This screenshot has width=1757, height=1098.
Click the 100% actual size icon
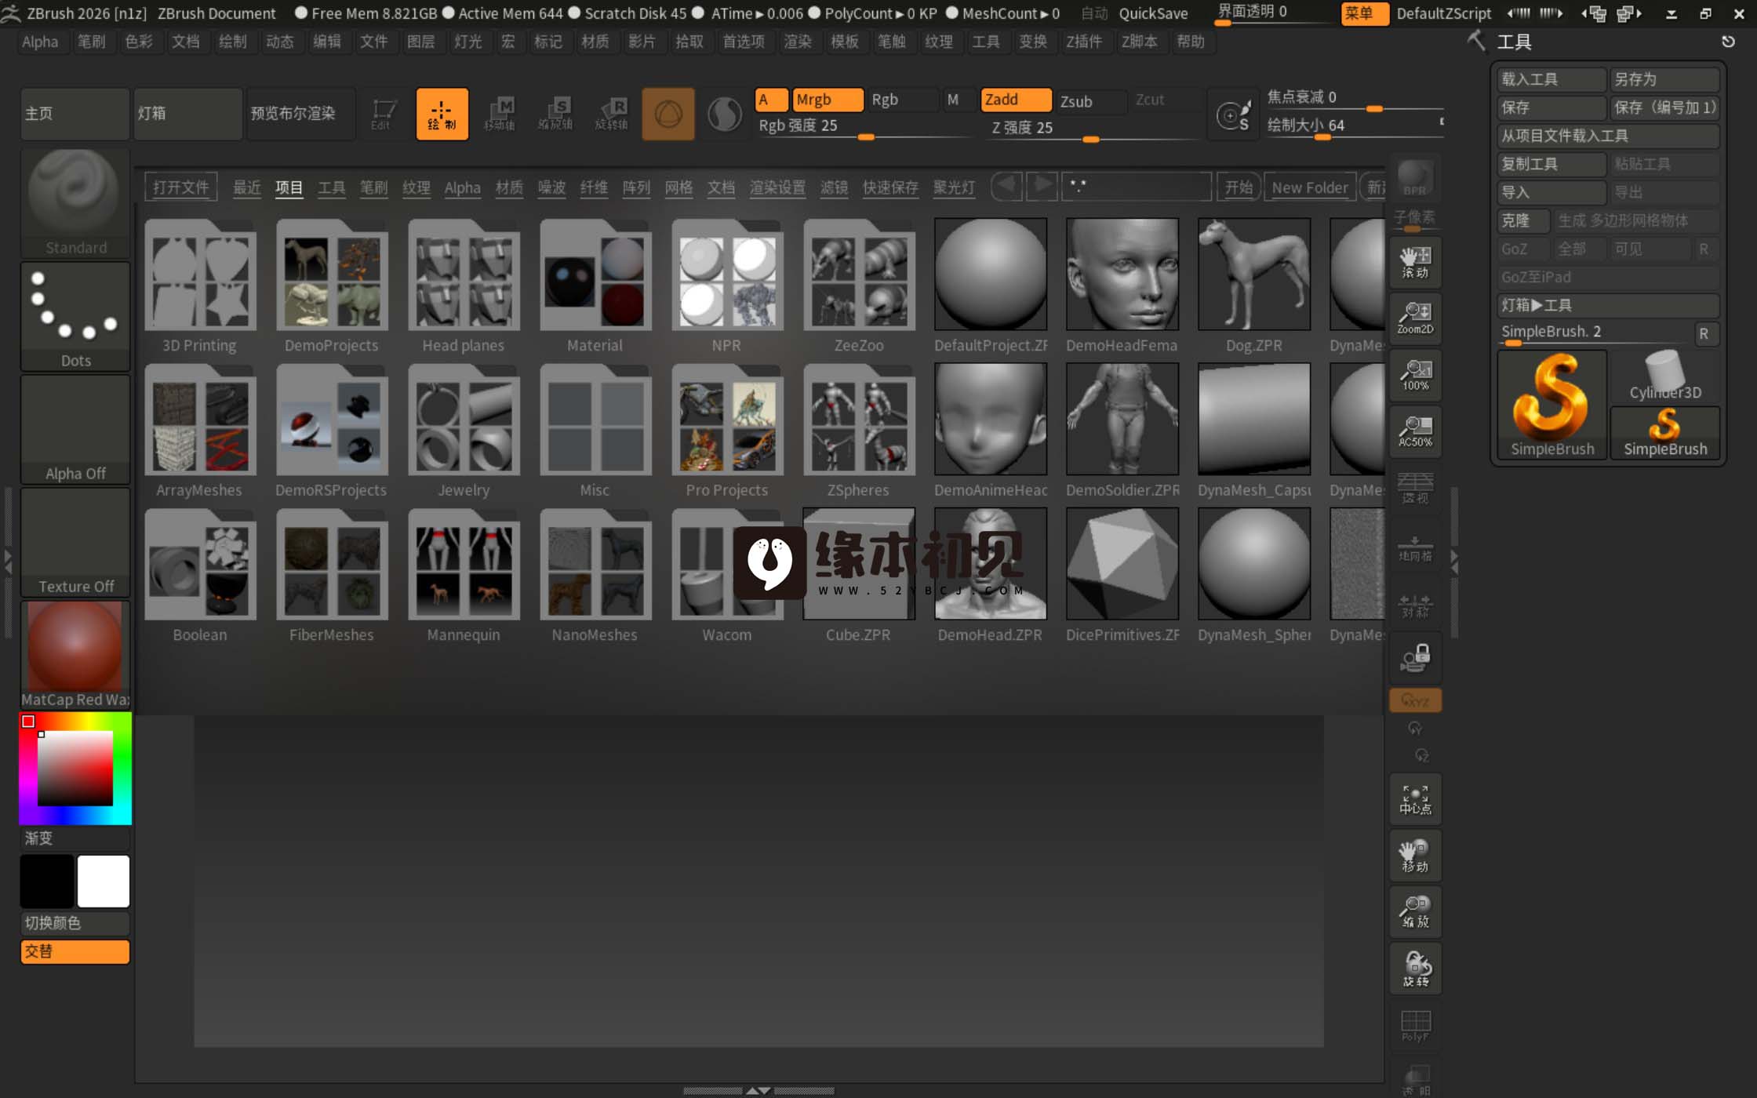tap(1415, 374)
